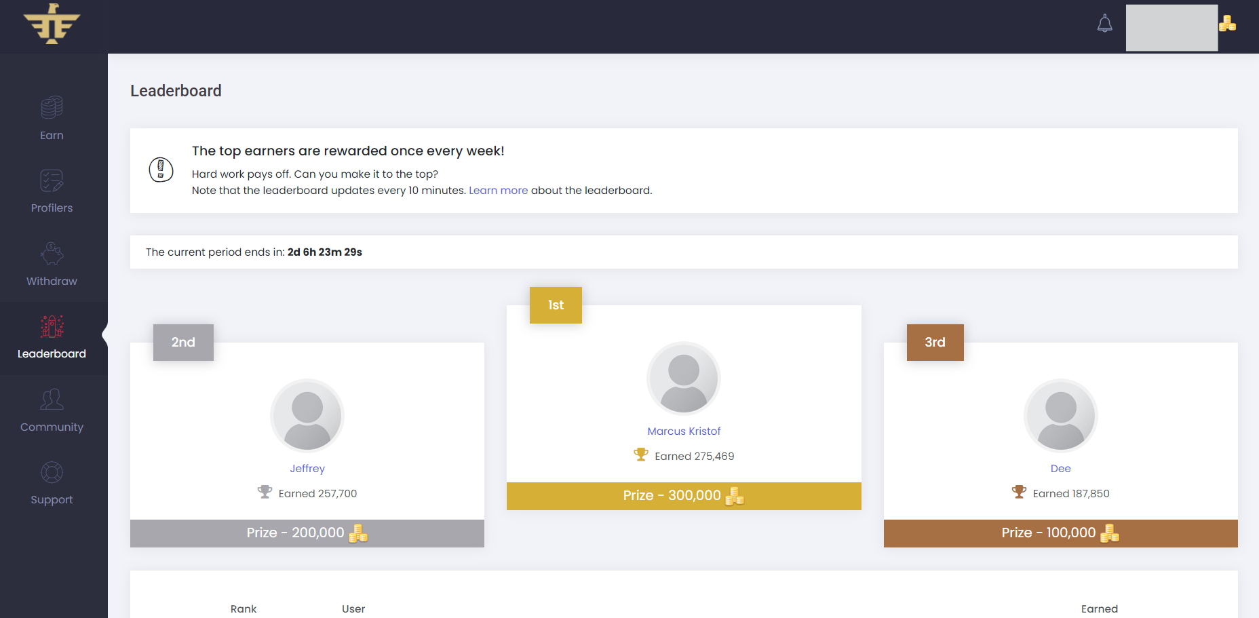This screenshot has height=618, width=1259.
Task: Click the Support lifebuoy icon
Action: click(52, 472)
